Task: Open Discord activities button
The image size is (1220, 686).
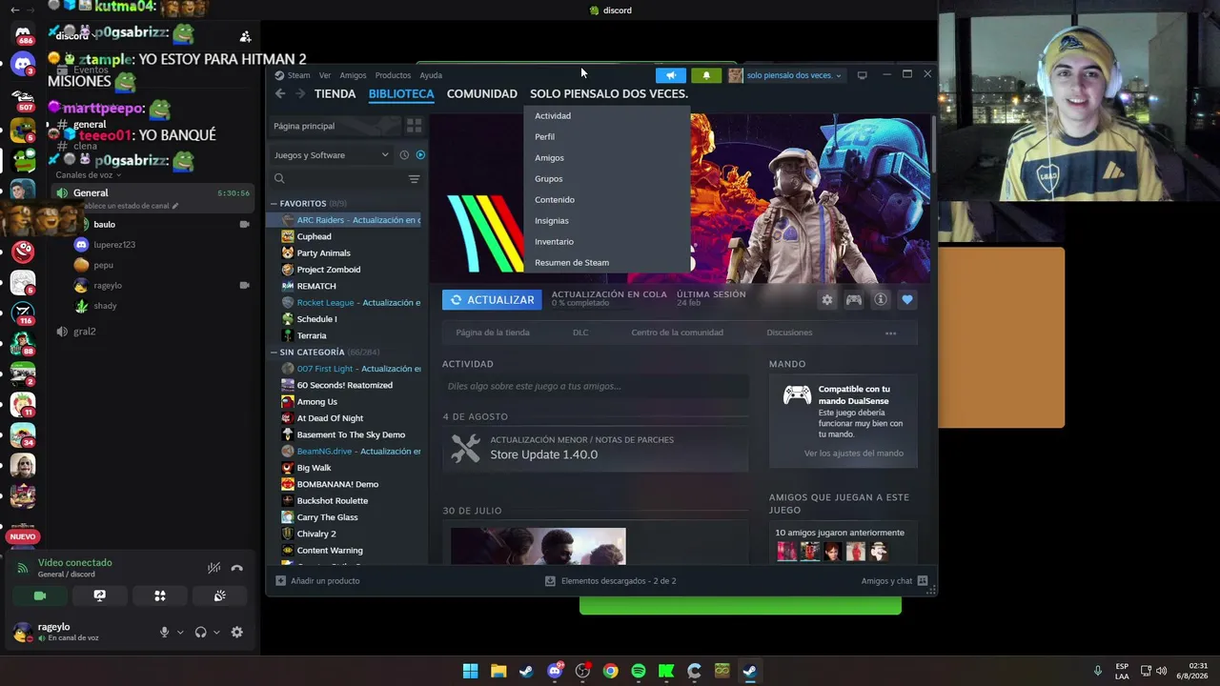Action: tap(160, 595)
